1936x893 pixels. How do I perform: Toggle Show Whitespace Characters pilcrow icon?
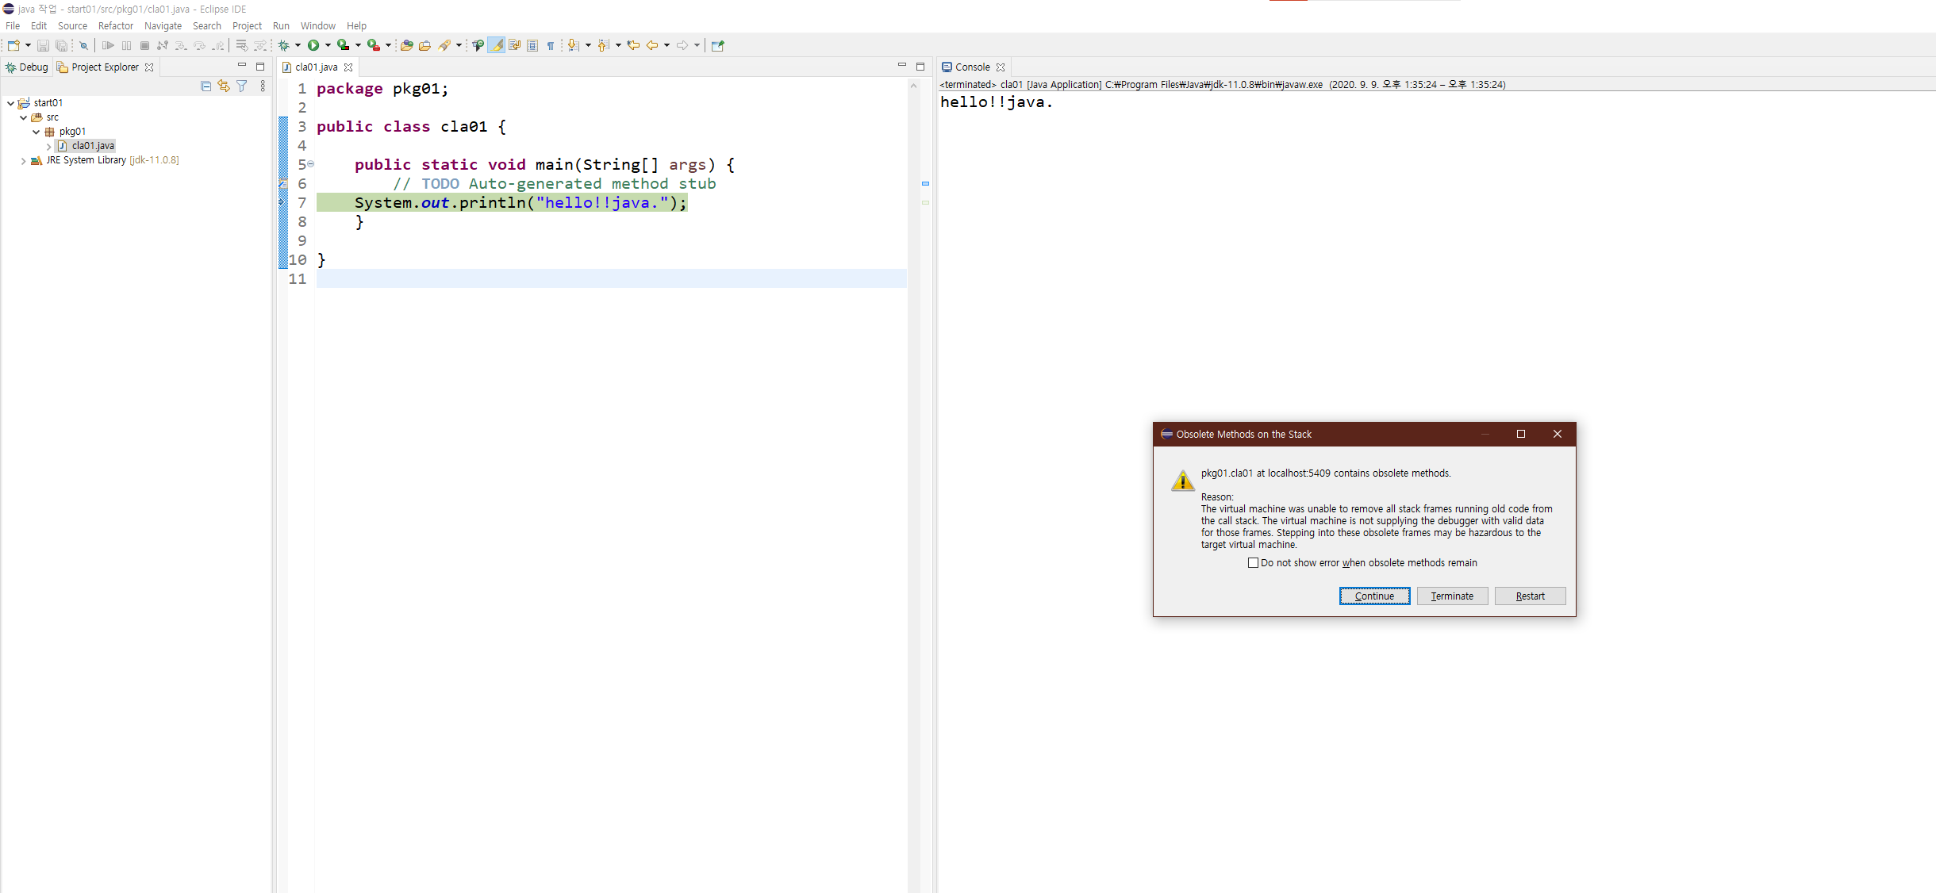pyautogui.click(x=551, y=45)
